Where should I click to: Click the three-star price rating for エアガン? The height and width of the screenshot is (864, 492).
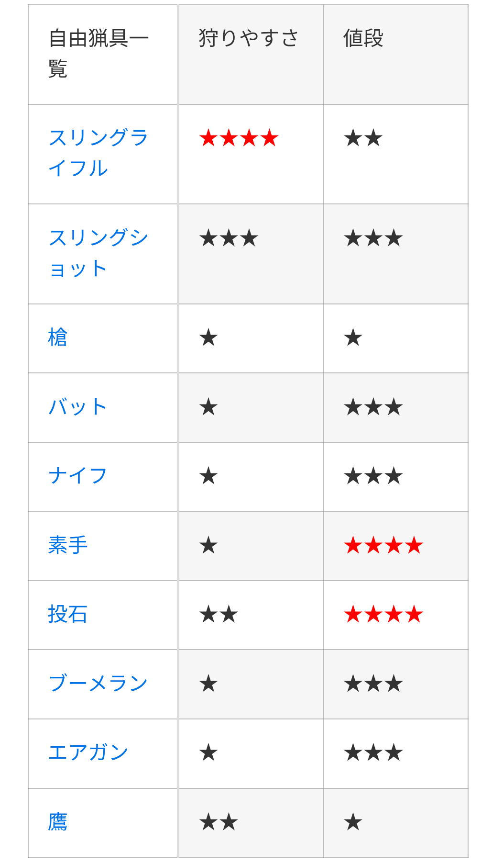373,753
